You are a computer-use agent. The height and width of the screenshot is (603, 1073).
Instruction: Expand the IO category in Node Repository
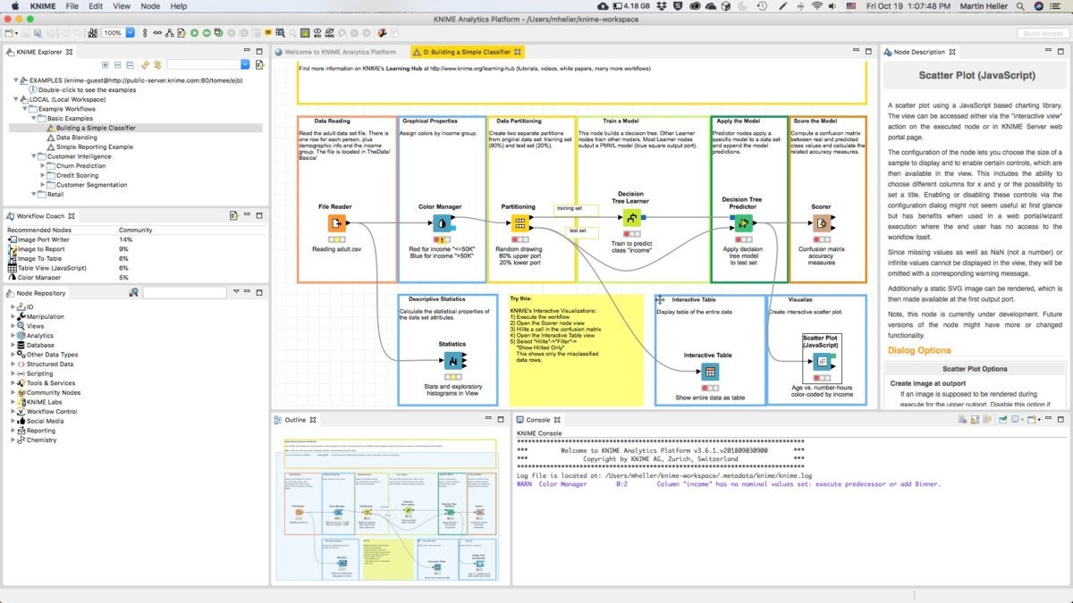(13, 306)
